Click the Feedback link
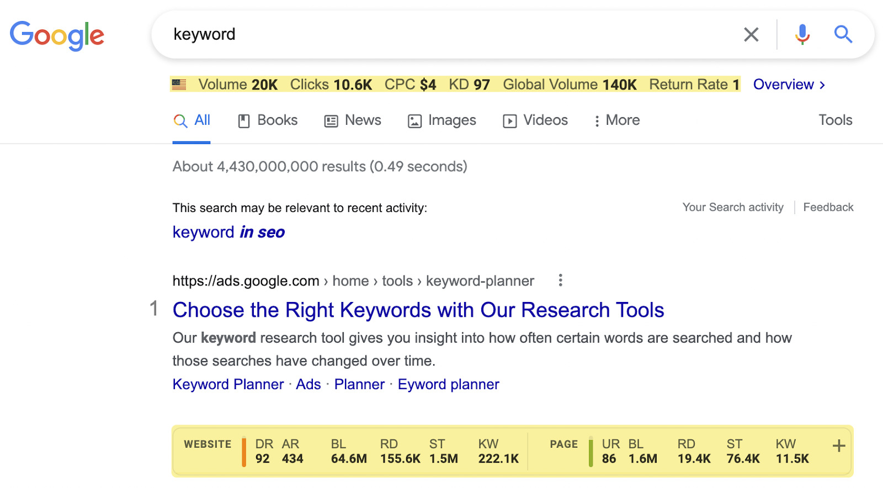Image resolution: width=883 pixels, height=488 pixels. [x=828, y=207]
